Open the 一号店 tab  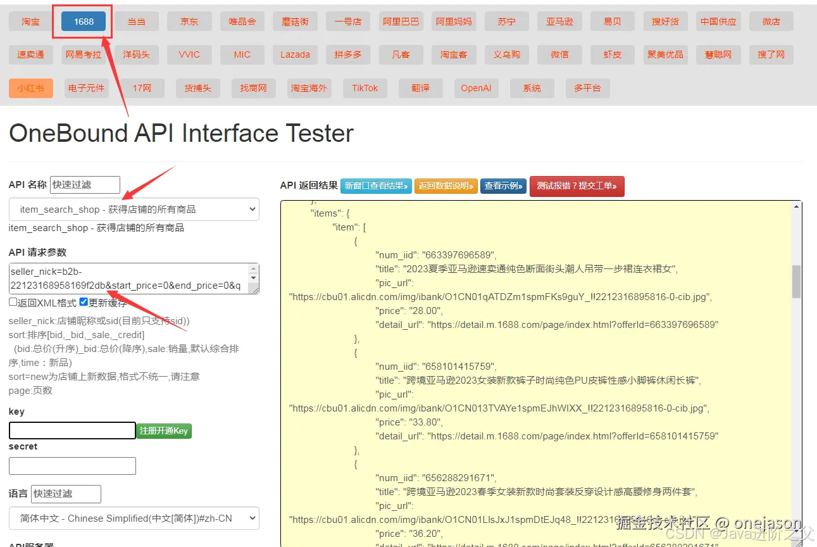pos(348,22)
